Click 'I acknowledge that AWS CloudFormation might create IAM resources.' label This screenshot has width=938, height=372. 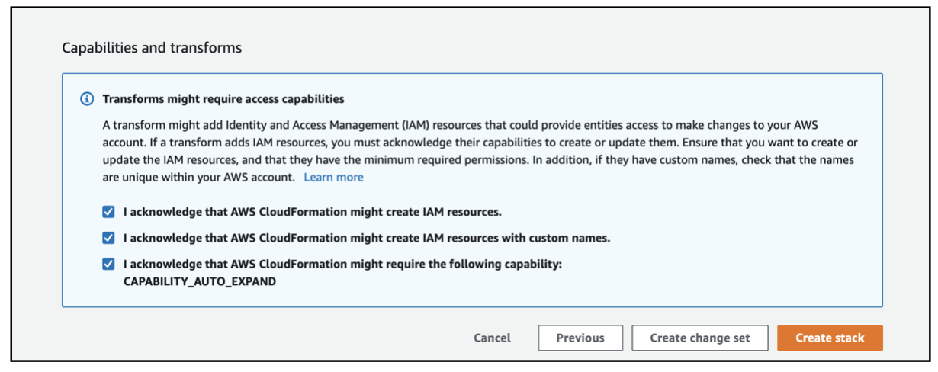click(312, 211)
